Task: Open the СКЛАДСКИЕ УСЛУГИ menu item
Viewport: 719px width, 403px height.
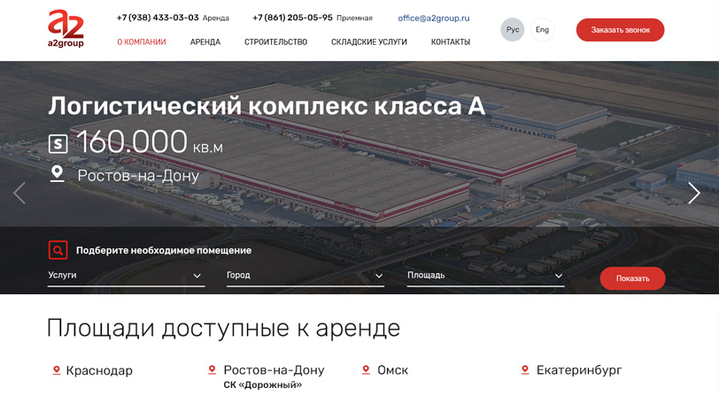Action: point(369,42)
